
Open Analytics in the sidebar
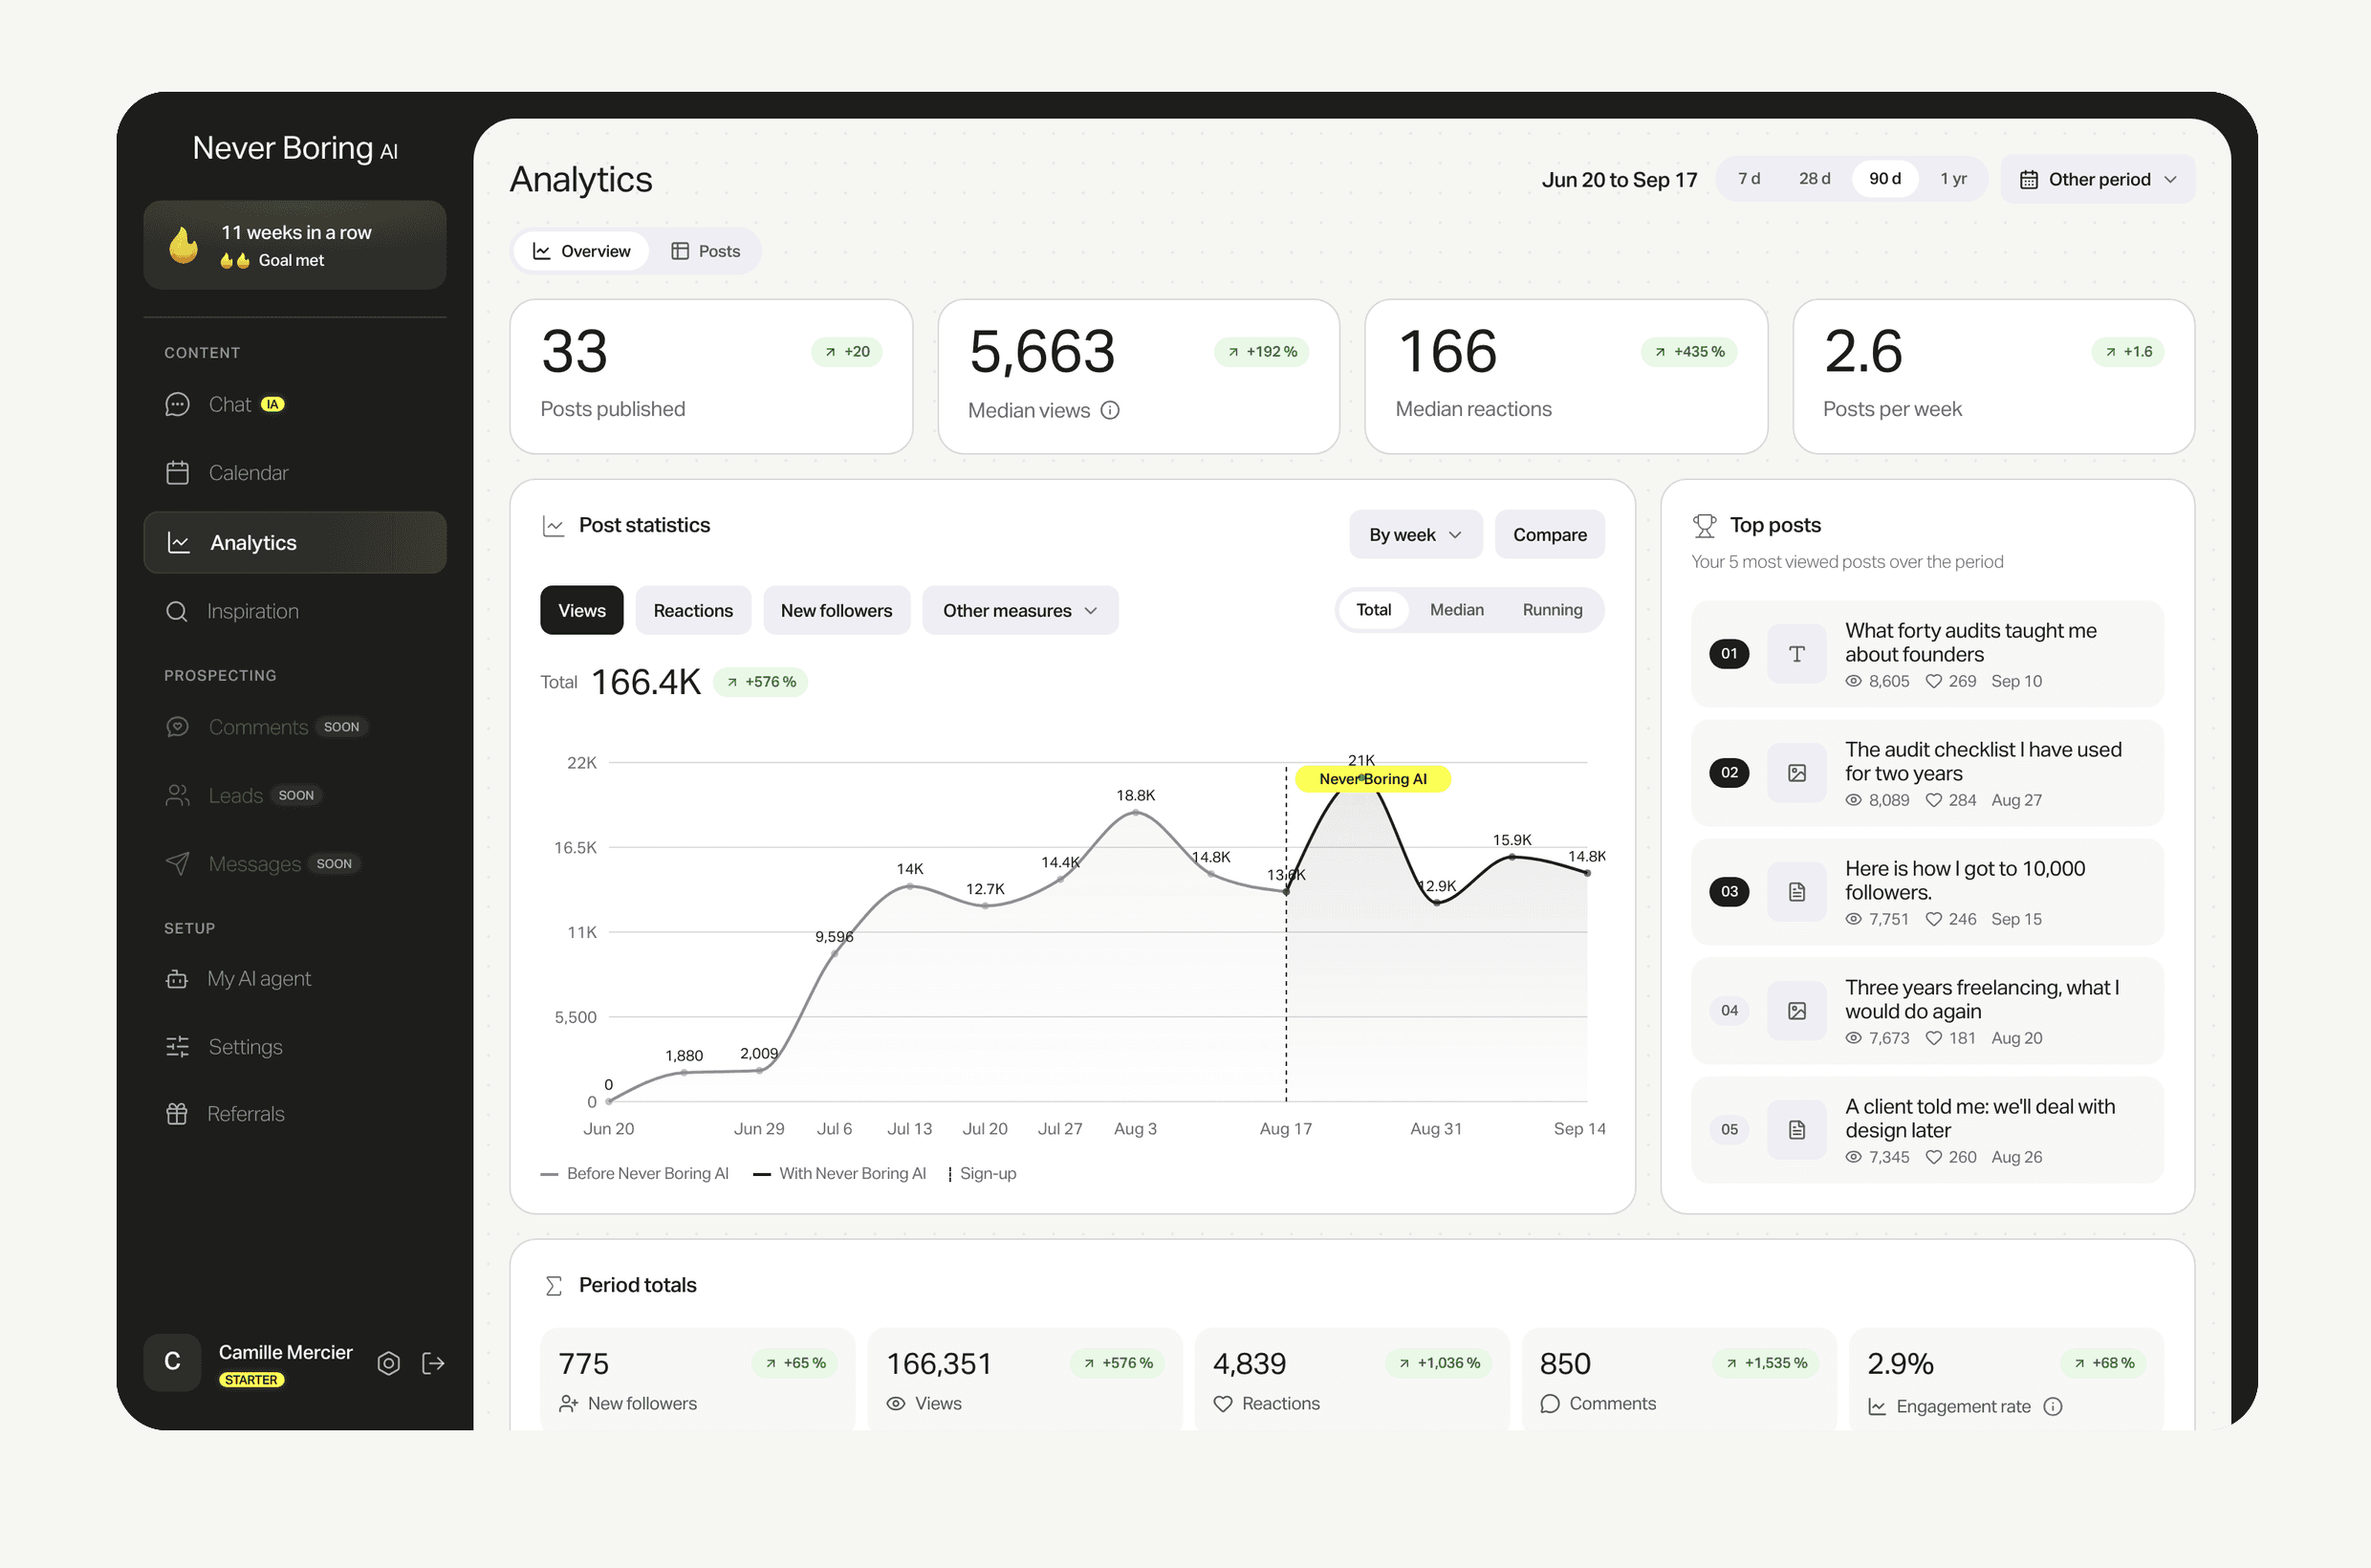coord(295,543)
